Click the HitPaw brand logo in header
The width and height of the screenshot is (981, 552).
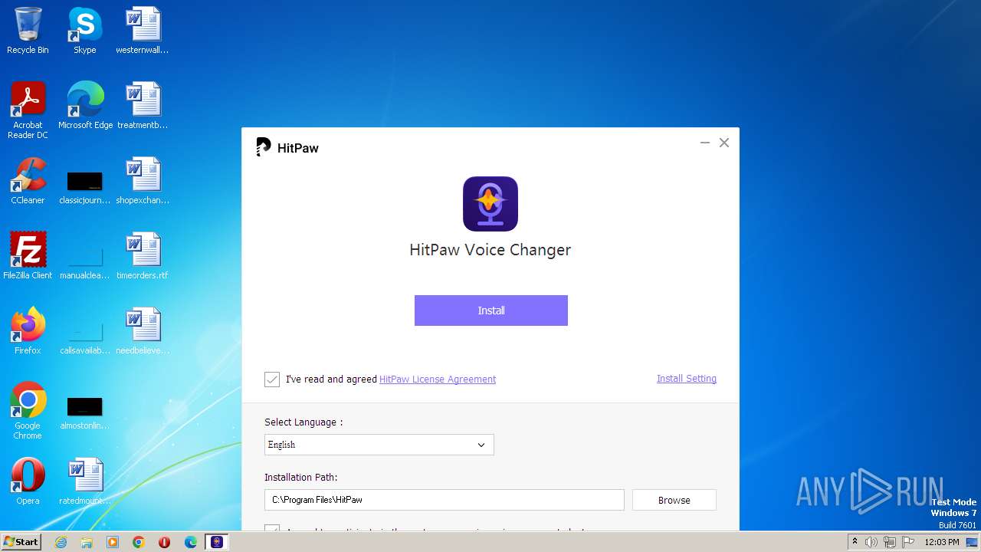(287, 147)
